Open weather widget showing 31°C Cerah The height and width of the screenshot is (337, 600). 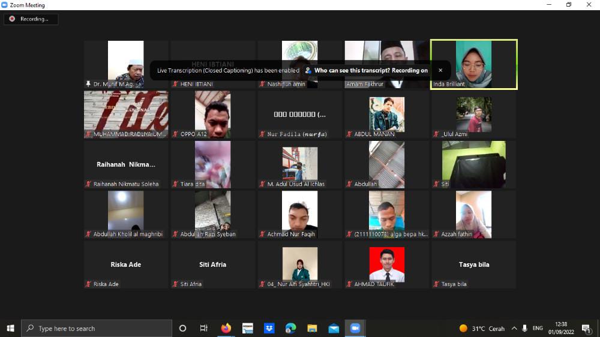tap(482, 329)
